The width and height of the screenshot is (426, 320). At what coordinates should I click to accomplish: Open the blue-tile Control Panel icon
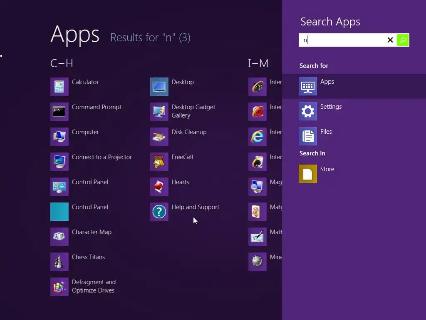[59, 212]
